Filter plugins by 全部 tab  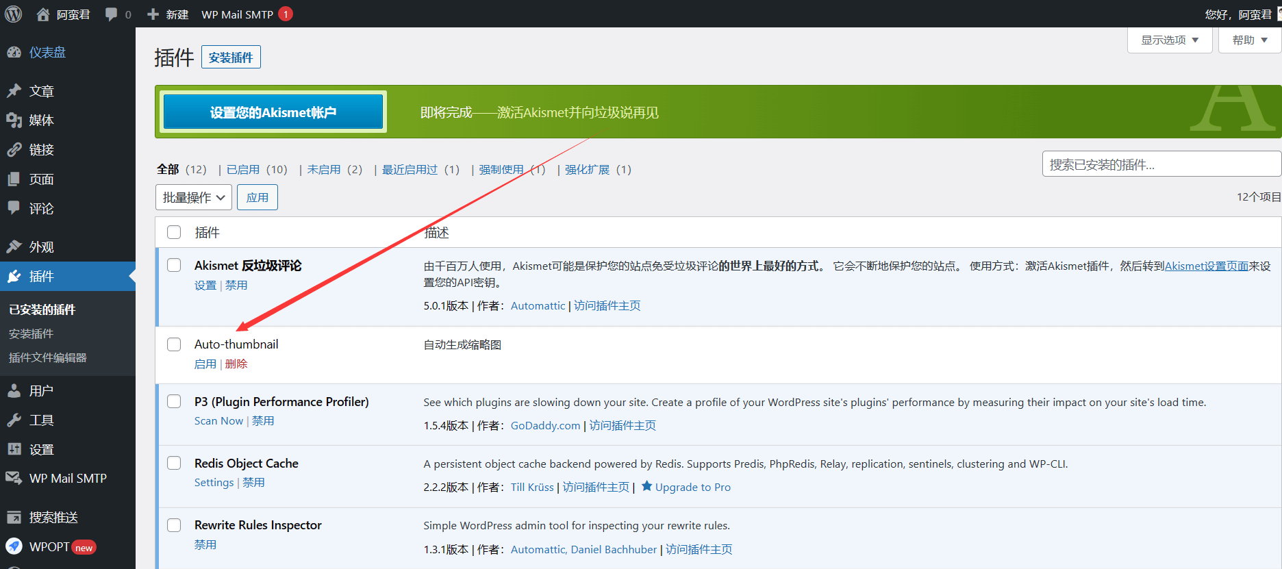(x=168, y=169)
